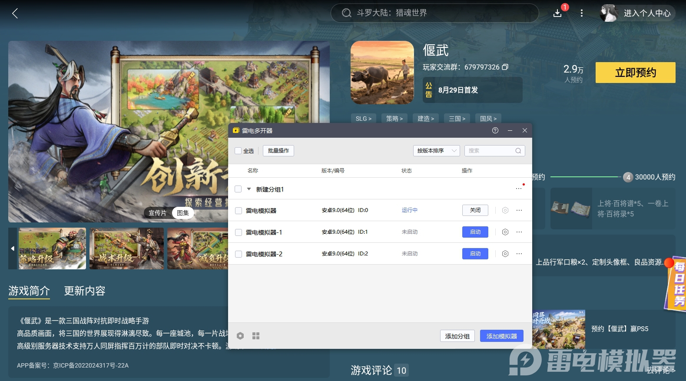Click the 添加分组 button
Screen dimensions: 686x381
pos(457,336)
